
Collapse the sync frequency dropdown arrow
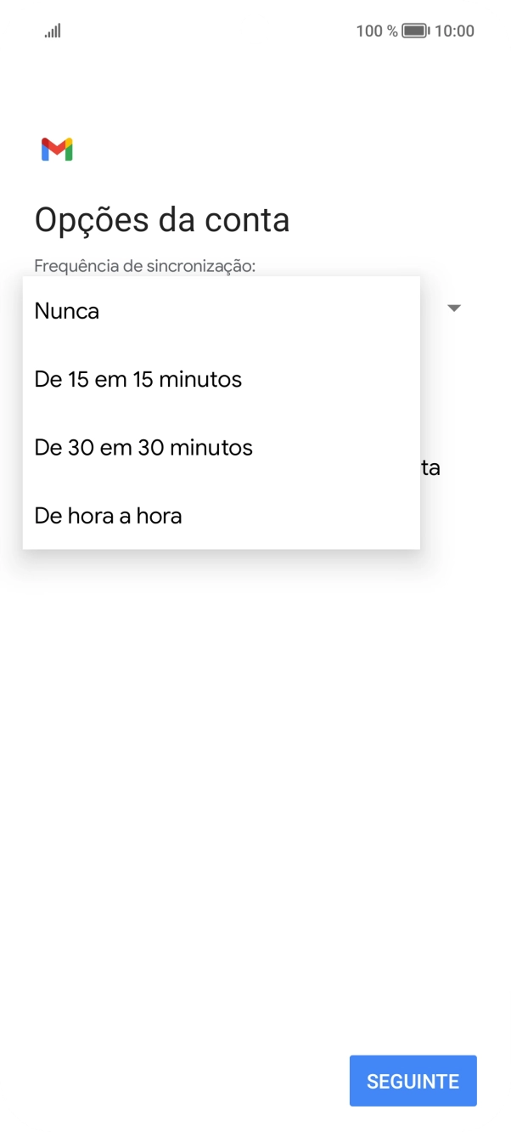(454, 308)
